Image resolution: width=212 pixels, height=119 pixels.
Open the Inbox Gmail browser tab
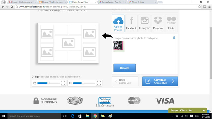(x=23, y=2)
